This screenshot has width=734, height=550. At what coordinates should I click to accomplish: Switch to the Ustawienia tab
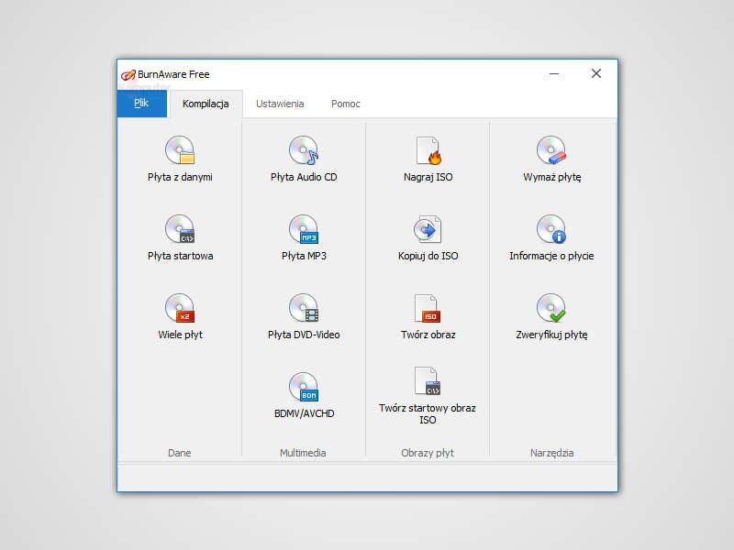[280, 104]
